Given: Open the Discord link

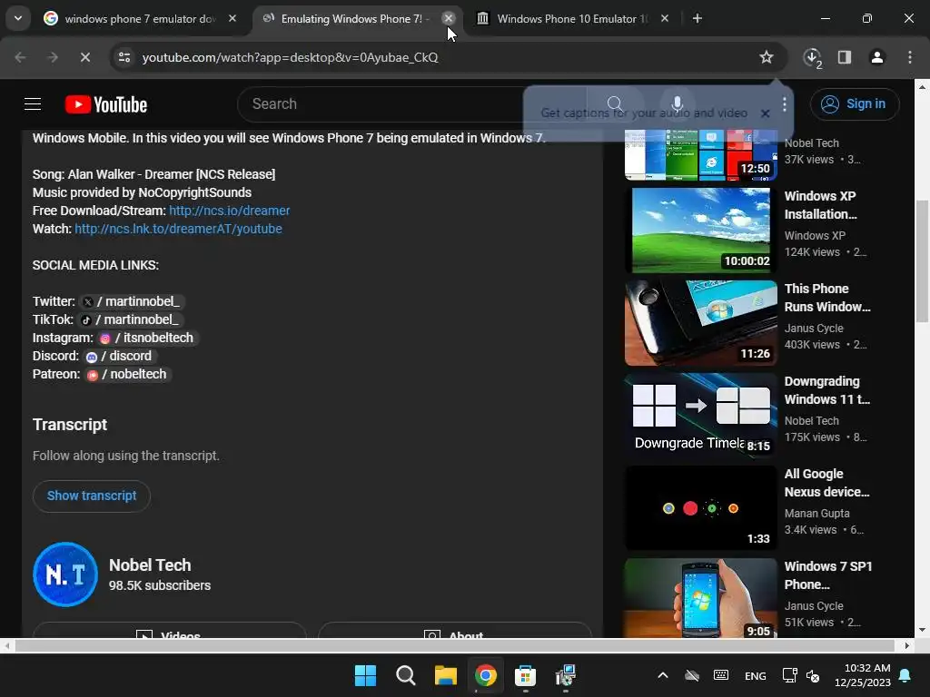Looking at the screenshot, I should [x=119, y=356].
